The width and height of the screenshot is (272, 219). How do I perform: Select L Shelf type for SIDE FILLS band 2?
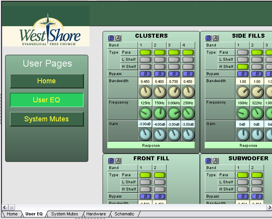[x=257, y=60]
